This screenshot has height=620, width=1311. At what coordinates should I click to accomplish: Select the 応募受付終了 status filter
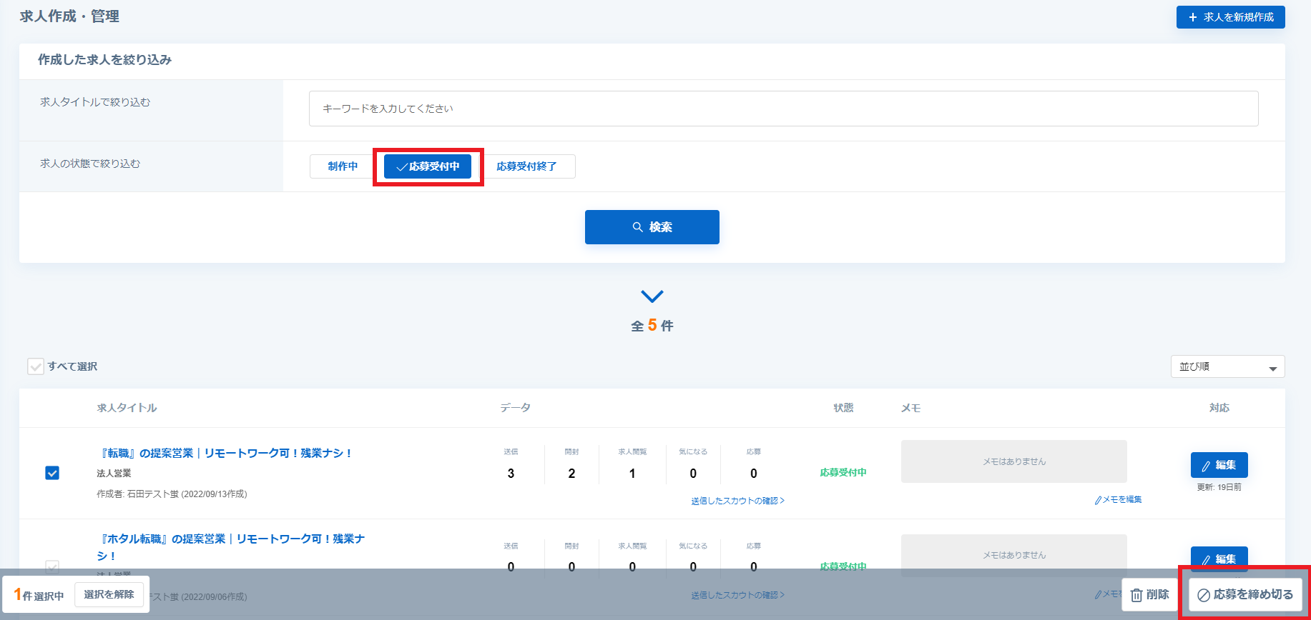(526, 166)
